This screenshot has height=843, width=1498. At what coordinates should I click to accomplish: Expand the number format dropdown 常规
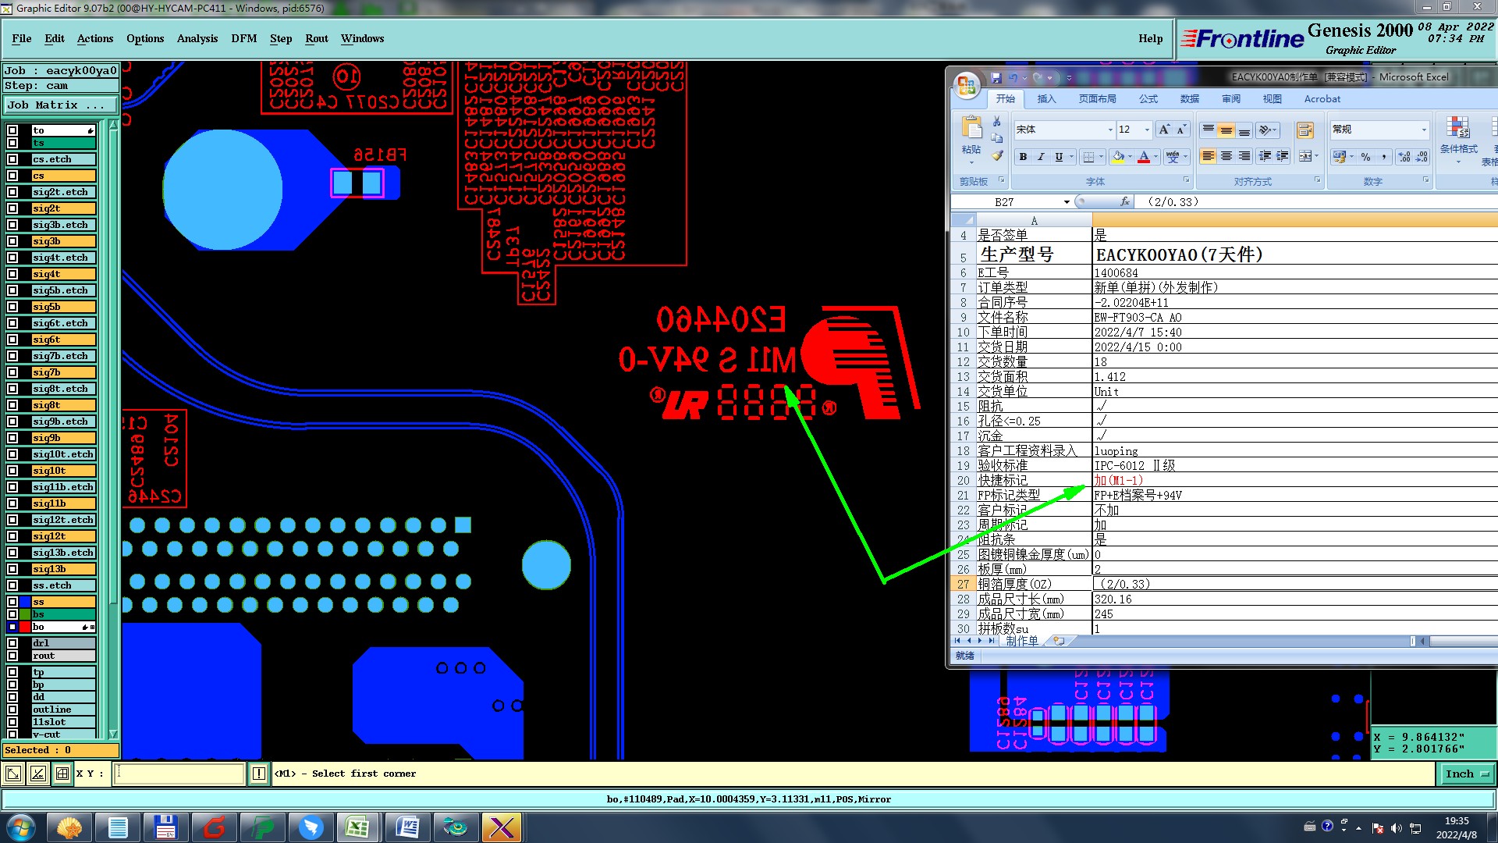tap(1423, 130)
